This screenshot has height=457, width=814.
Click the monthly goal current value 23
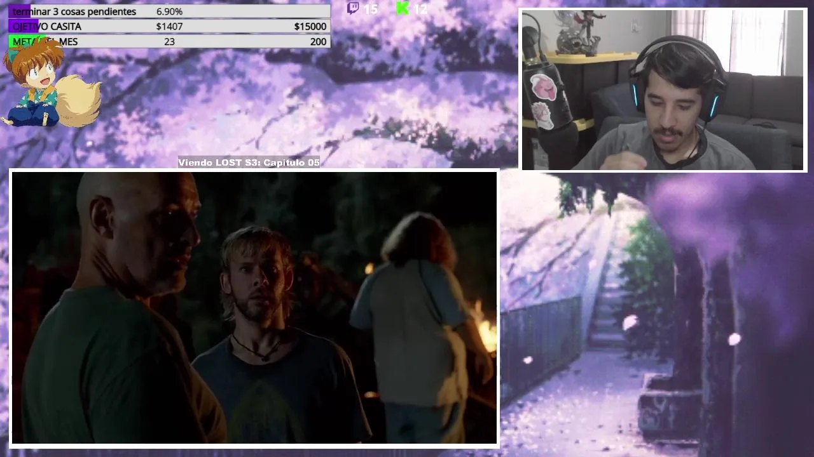169,41
